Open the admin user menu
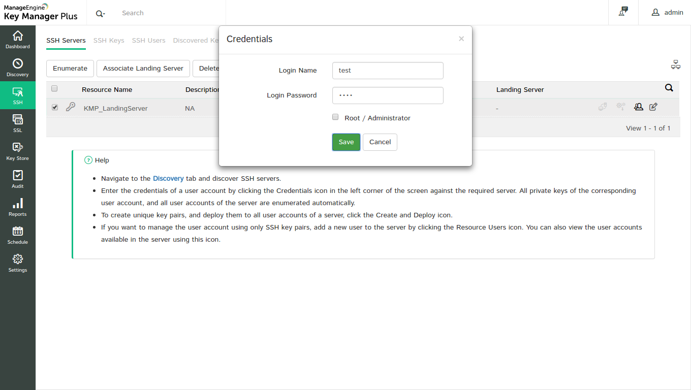Viewport: 691px width, 390px height. pyautogui.click(x=668, y=13)
